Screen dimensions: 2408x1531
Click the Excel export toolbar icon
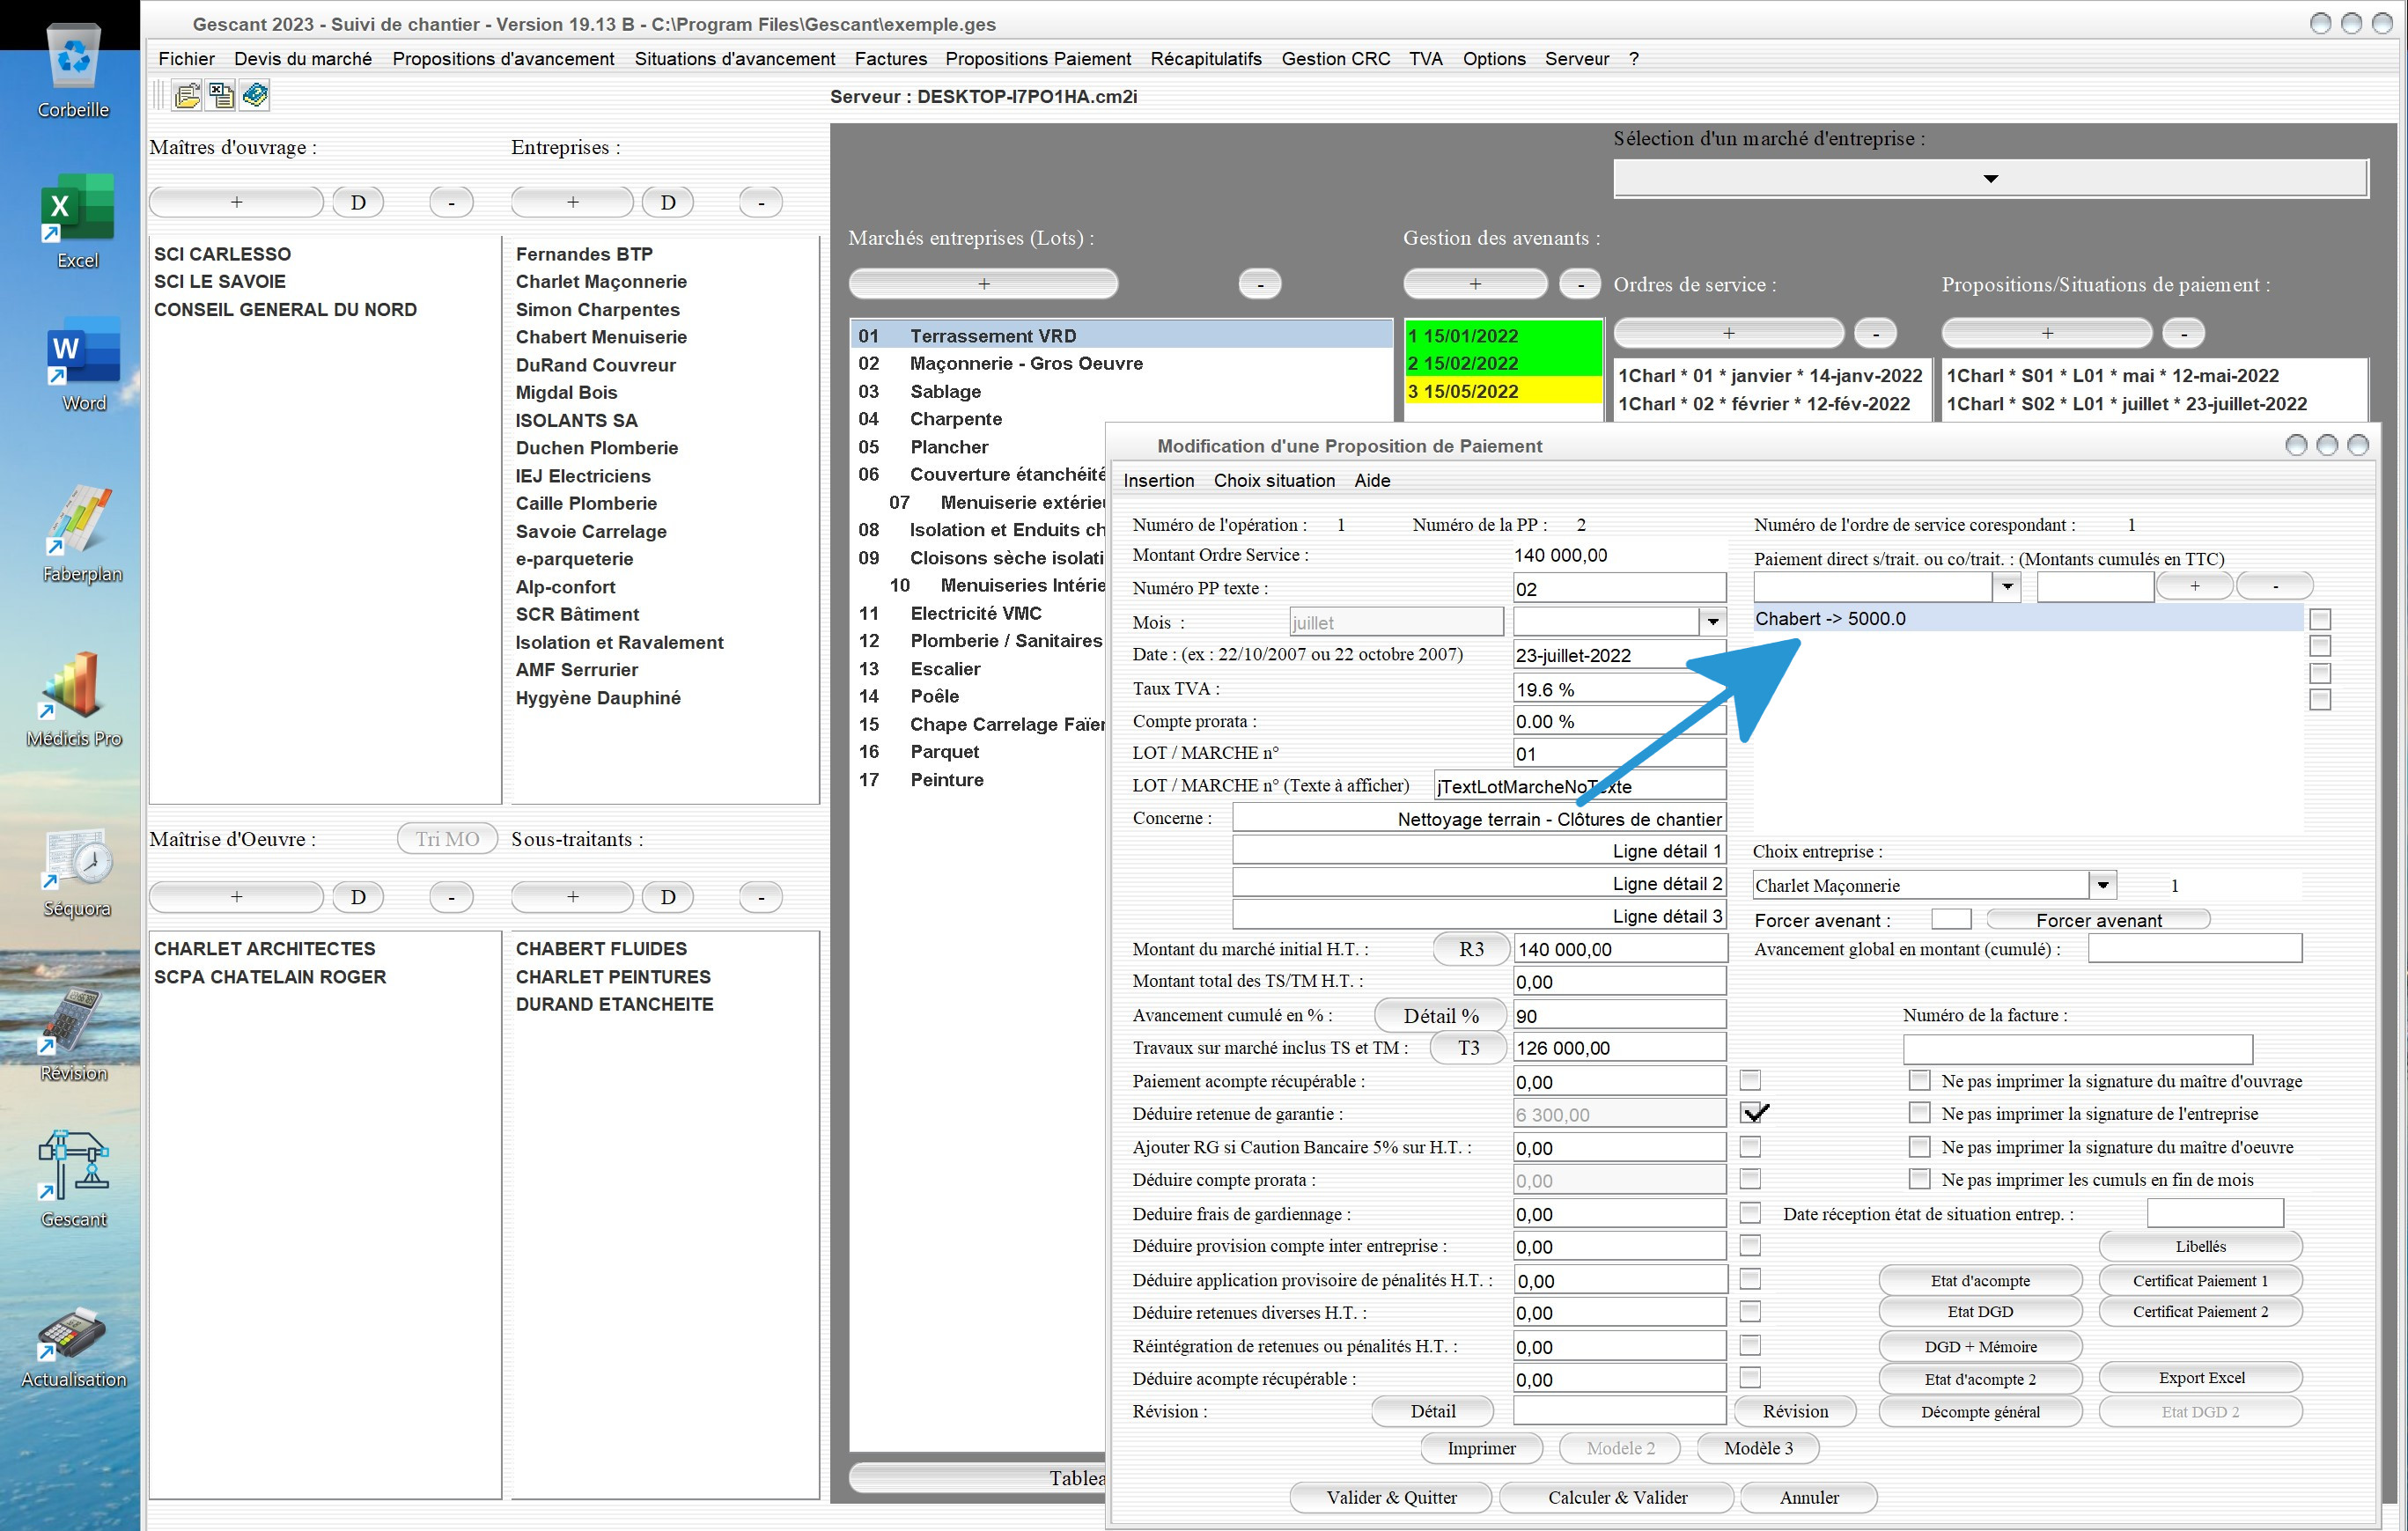click(221, 96)
